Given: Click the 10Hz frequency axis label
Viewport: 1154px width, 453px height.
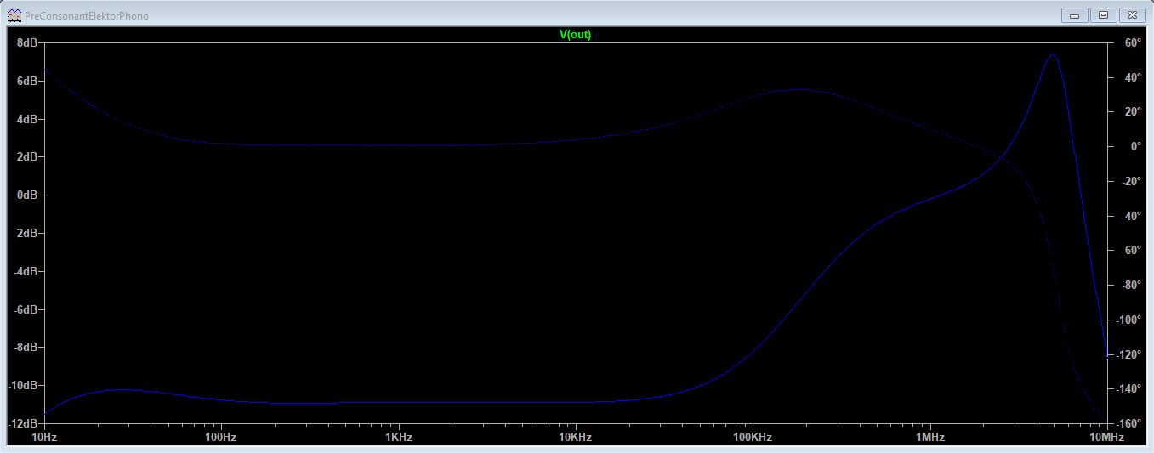Looking at the screenshot, I should [x=44, y=438].
